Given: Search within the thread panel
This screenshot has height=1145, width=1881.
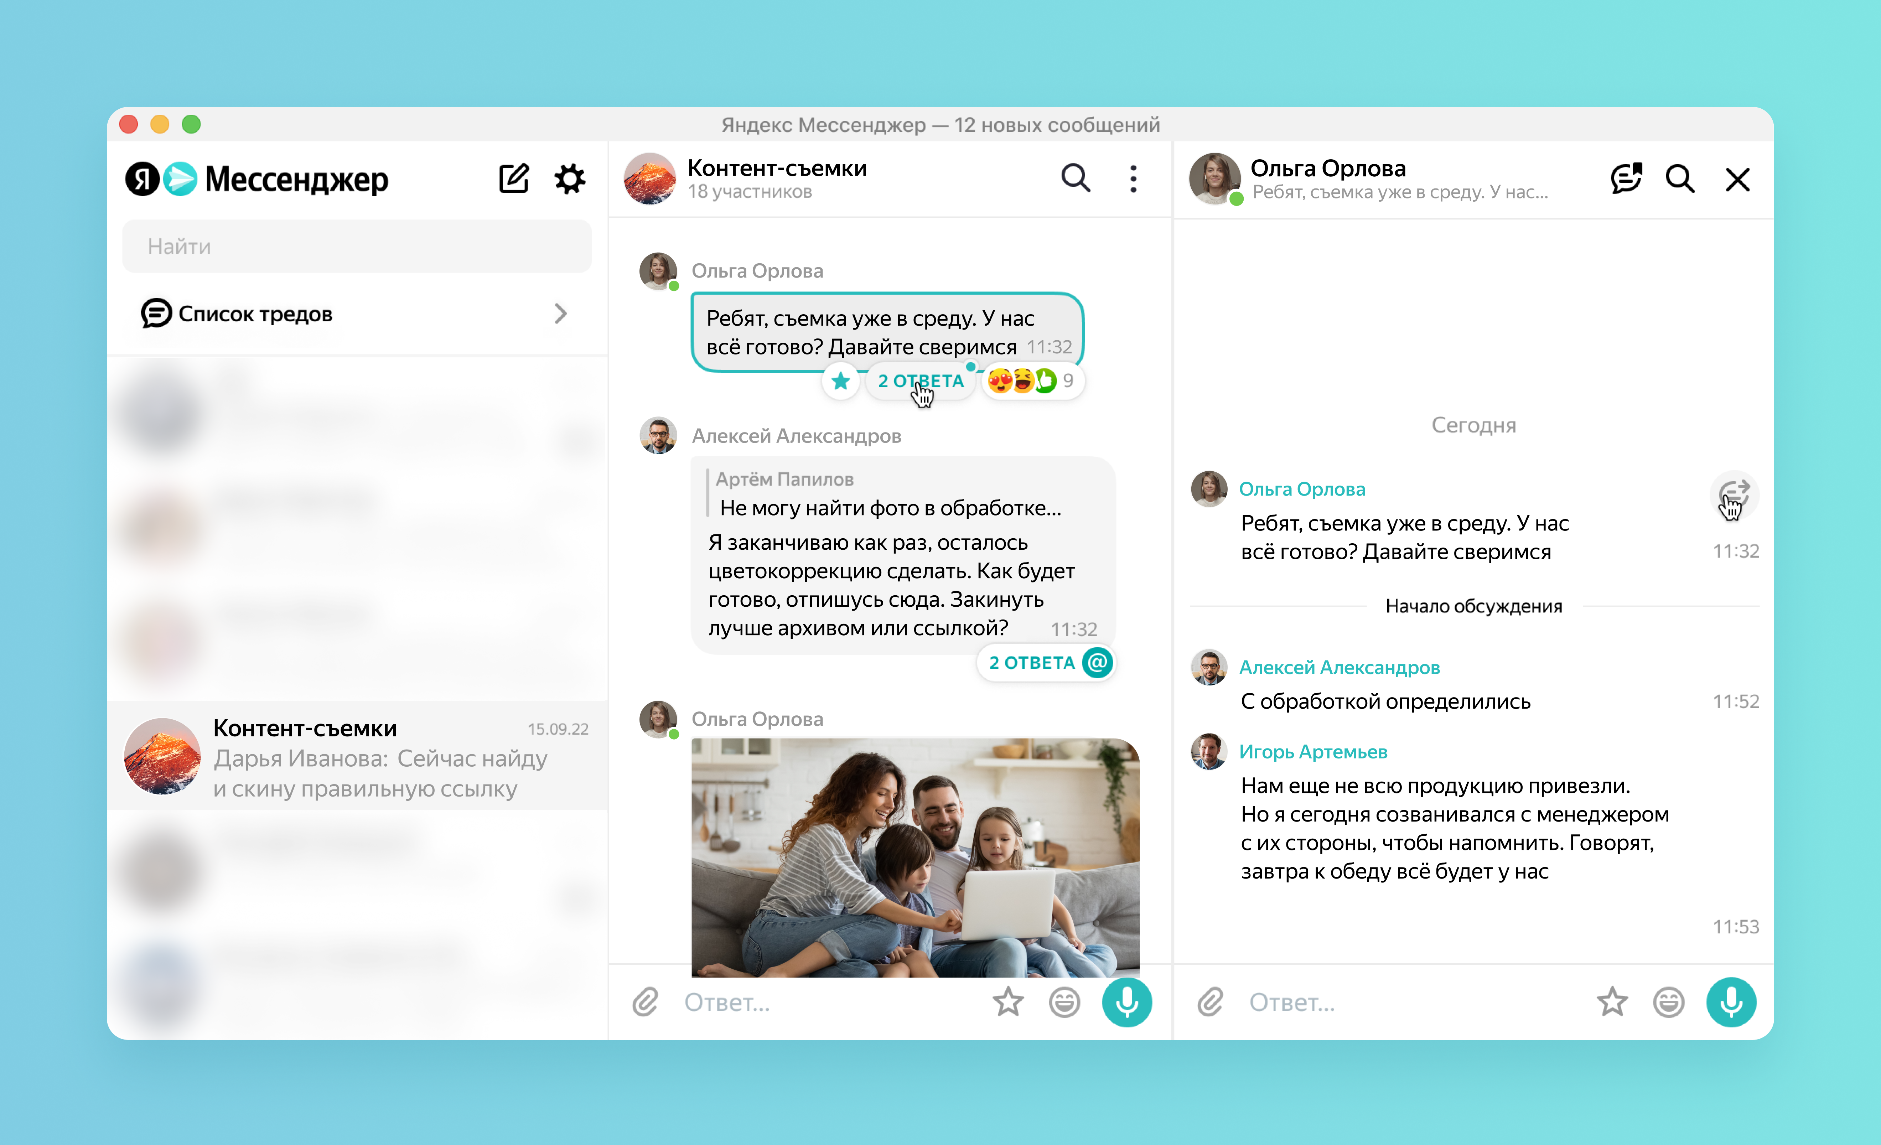Looking at the screenshot, I should click(1680, 178).
